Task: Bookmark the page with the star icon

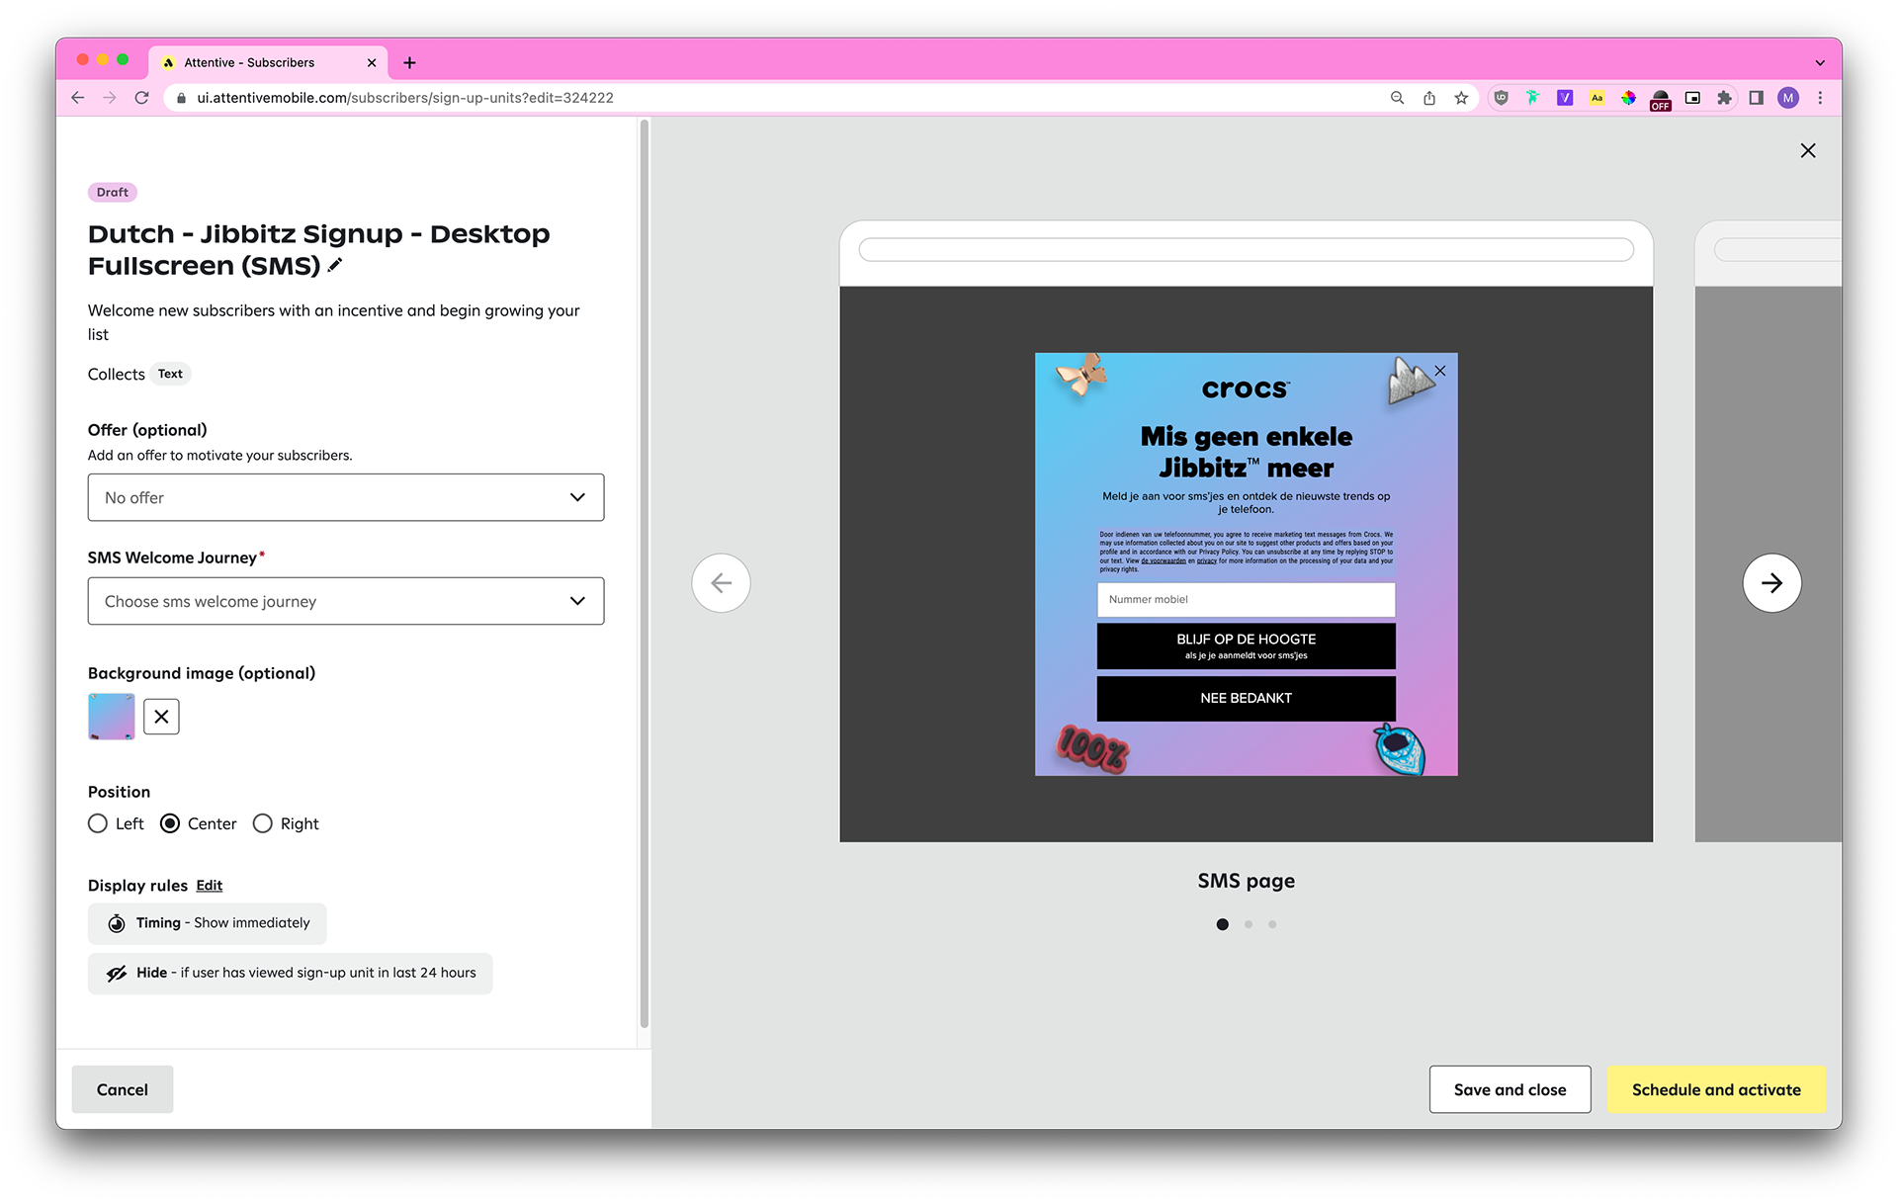Action: click(1461, 98)
